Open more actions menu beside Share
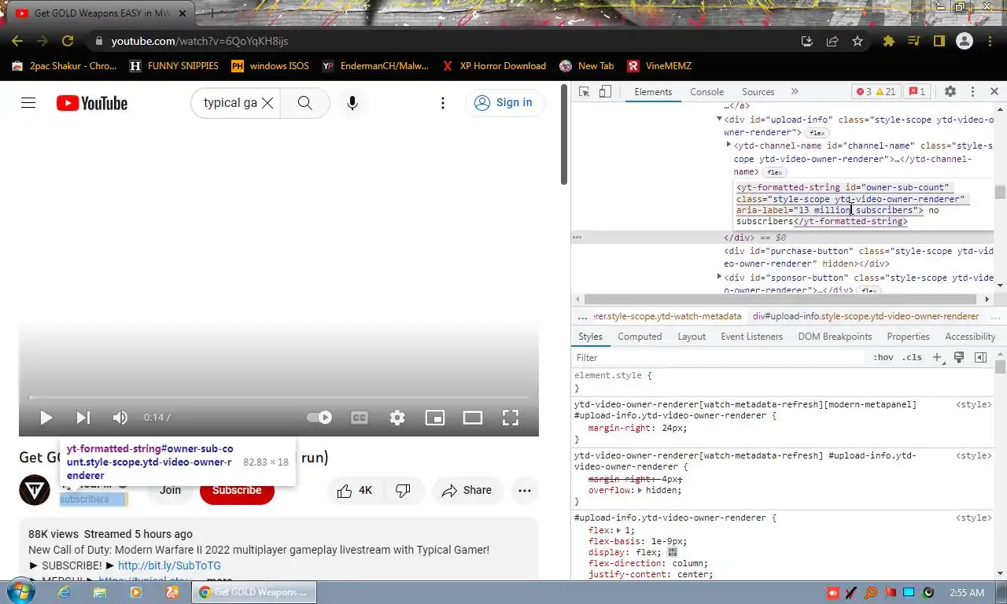This screenshot has width=1007, height=604. pos(525,491)
